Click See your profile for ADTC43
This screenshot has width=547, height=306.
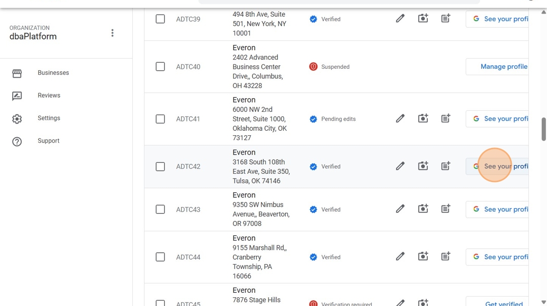point(497,209)
